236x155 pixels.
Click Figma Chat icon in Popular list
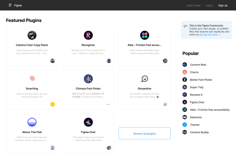pos(185,102)
